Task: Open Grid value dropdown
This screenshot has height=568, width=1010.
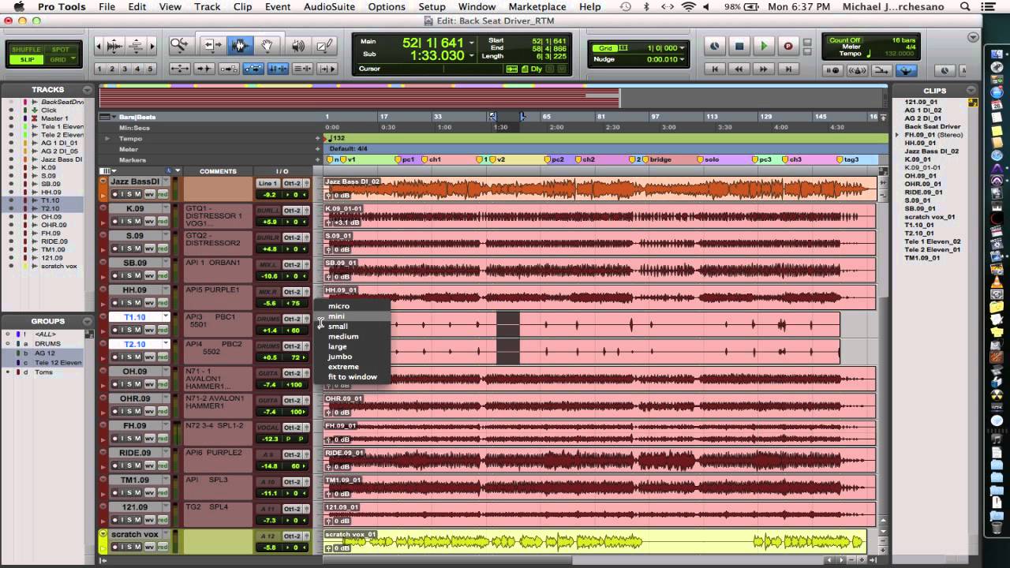Action: (682, 48)
